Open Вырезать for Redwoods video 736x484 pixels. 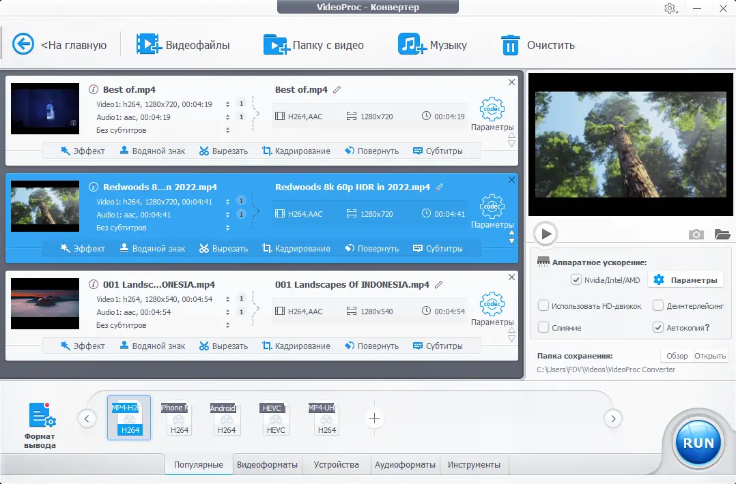tap(223, 248)
